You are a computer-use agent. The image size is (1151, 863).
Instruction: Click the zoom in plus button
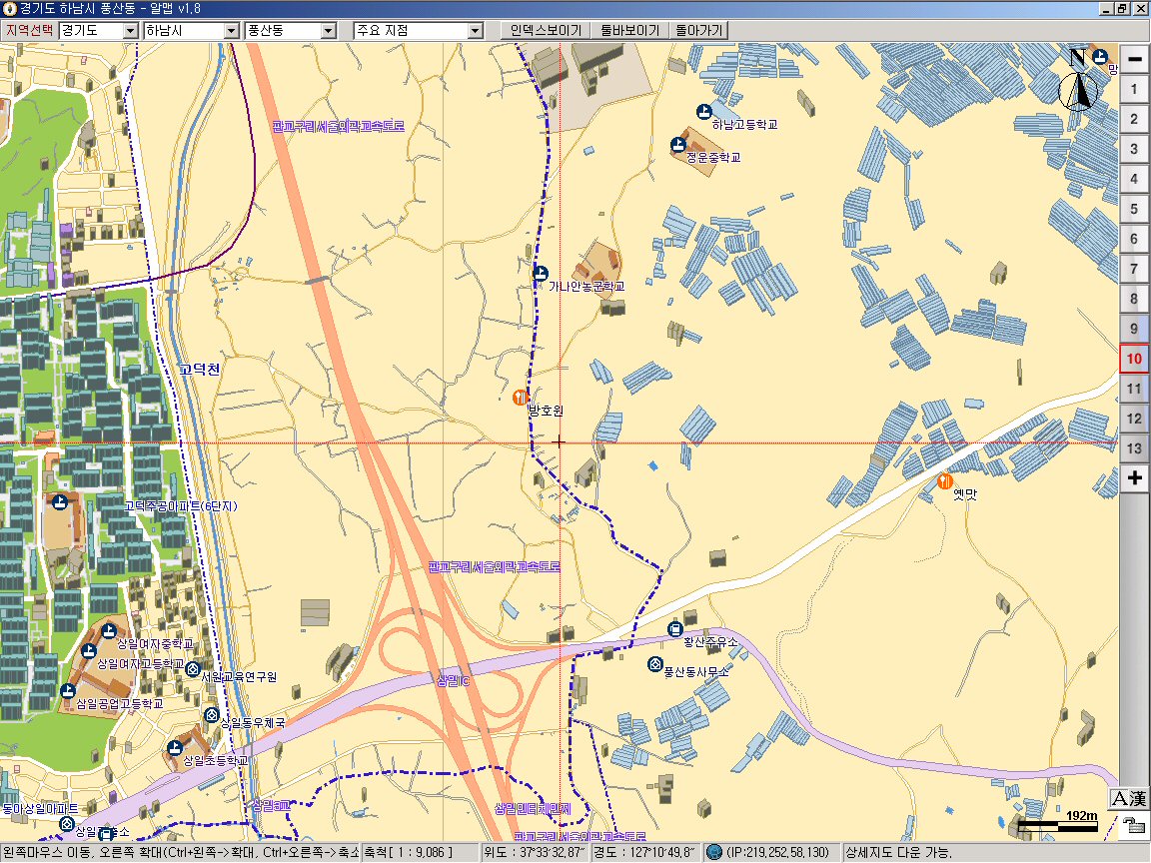[1134, 477]
